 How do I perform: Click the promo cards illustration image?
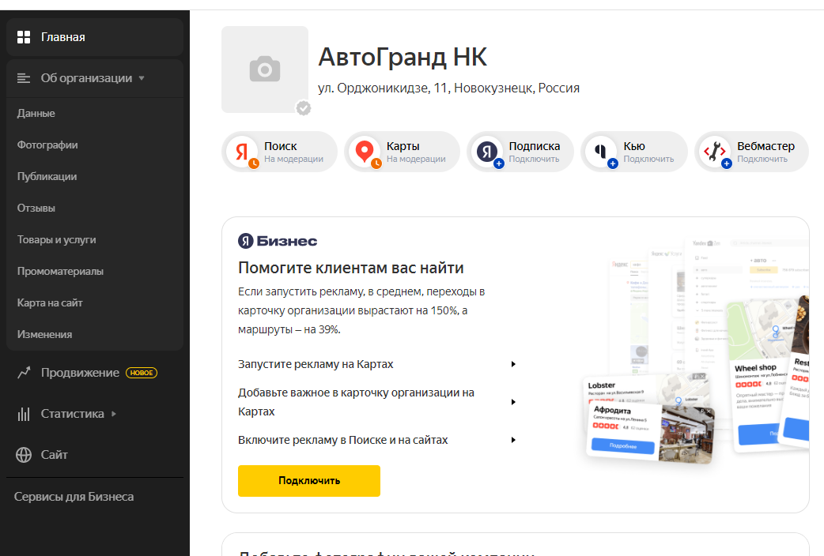697,351
